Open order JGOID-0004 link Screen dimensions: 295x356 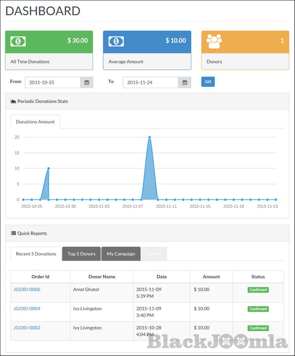[x=27, y=309]
